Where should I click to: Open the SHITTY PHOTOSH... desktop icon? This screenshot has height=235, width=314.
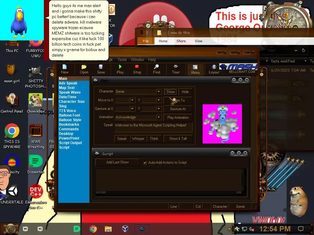click(36, 77)
